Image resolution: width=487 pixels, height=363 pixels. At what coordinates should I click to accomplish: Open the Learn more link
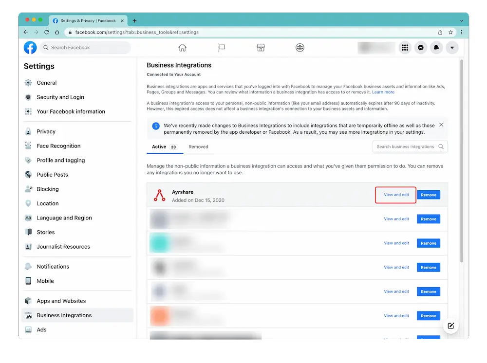(x=383, y=92)
